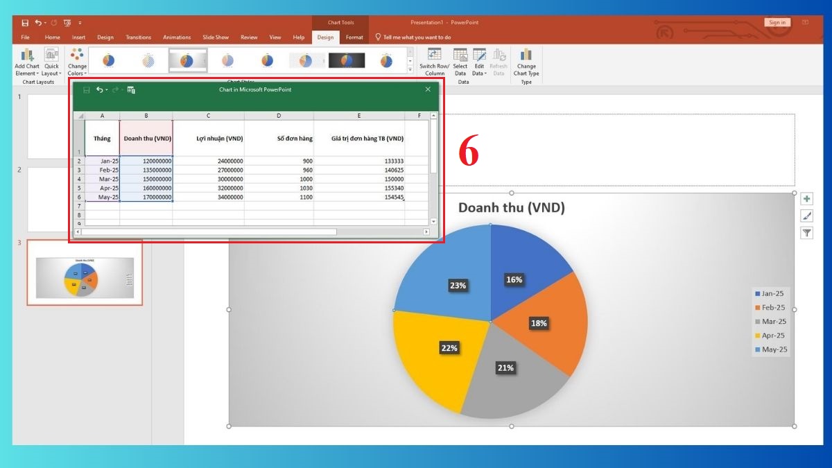Click the Edit Data icon
832x468 pixels.
pos(478,55)
